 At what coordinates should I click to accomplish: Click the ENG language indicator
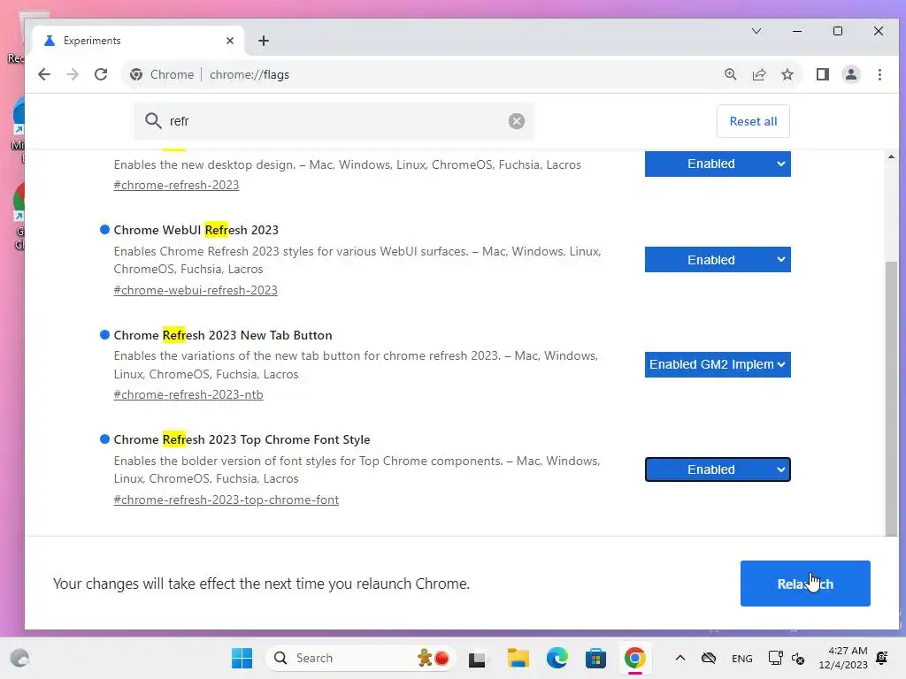pyautogui.click(x=742, y=658)
